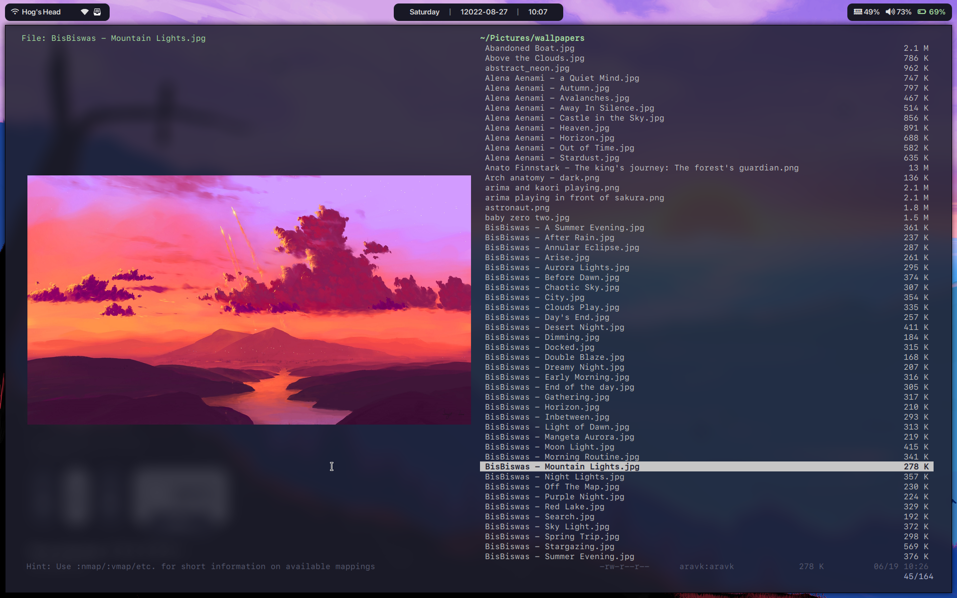The width and height of the screenshot is (957, 598).
Task: Click the Wi-Fi icon beside Hog's Head
Action: click(15, 12)
